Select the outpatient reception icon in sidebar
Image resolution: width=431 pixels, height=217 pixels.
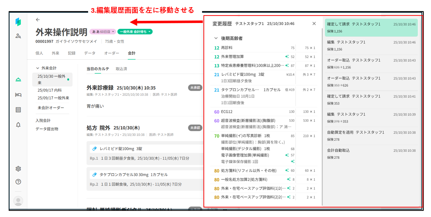tap(18, 80)
